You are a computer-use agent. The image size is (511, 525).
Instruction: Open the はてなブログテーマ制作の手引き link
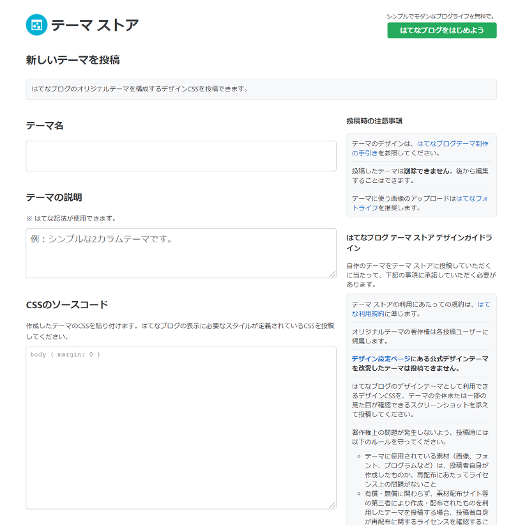420,148
